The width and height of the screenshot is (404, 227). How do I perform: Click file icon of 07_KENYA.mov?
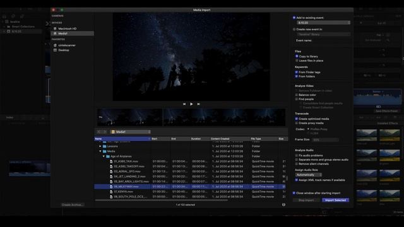pos(111,192)
